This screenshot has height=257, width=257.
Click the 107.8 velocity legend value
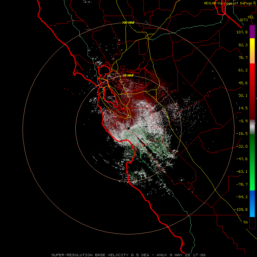point(242,32)
